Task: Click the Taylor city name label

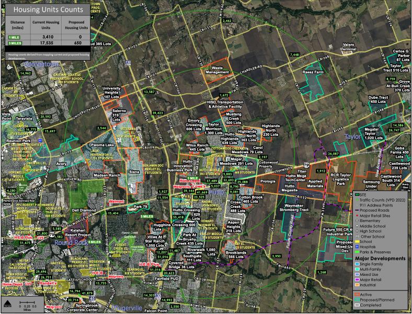Action: [x=352, y=137]
